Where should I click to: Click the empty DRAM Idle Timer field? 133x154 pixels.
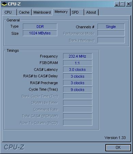coord(78,103)
